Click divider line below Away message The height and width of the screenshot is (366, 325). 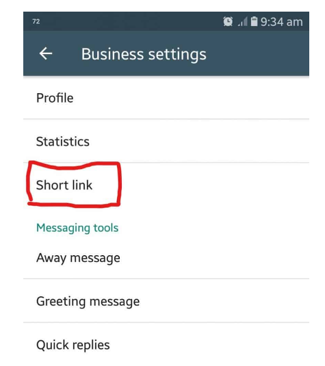[166, 278]
